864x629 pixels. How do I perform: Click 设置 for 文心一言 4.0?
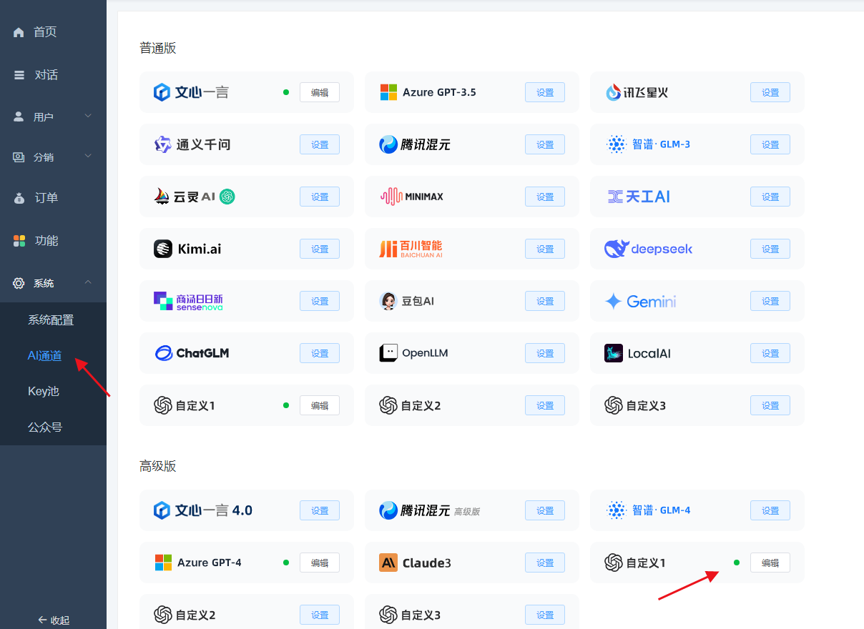click(320, 510)
